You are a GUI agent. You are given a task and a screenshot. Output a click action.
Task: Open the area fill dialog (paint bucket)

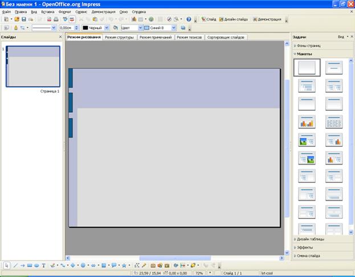click(115, 28)
